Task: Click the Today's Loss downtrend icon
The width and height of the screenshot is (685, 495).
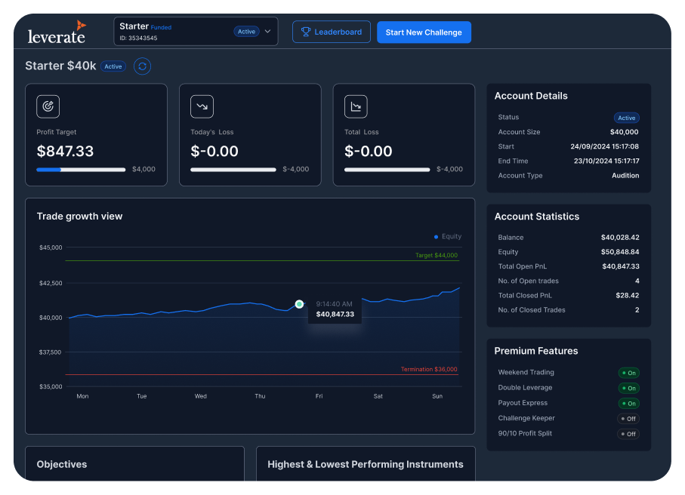Action: tap(202, 106)
